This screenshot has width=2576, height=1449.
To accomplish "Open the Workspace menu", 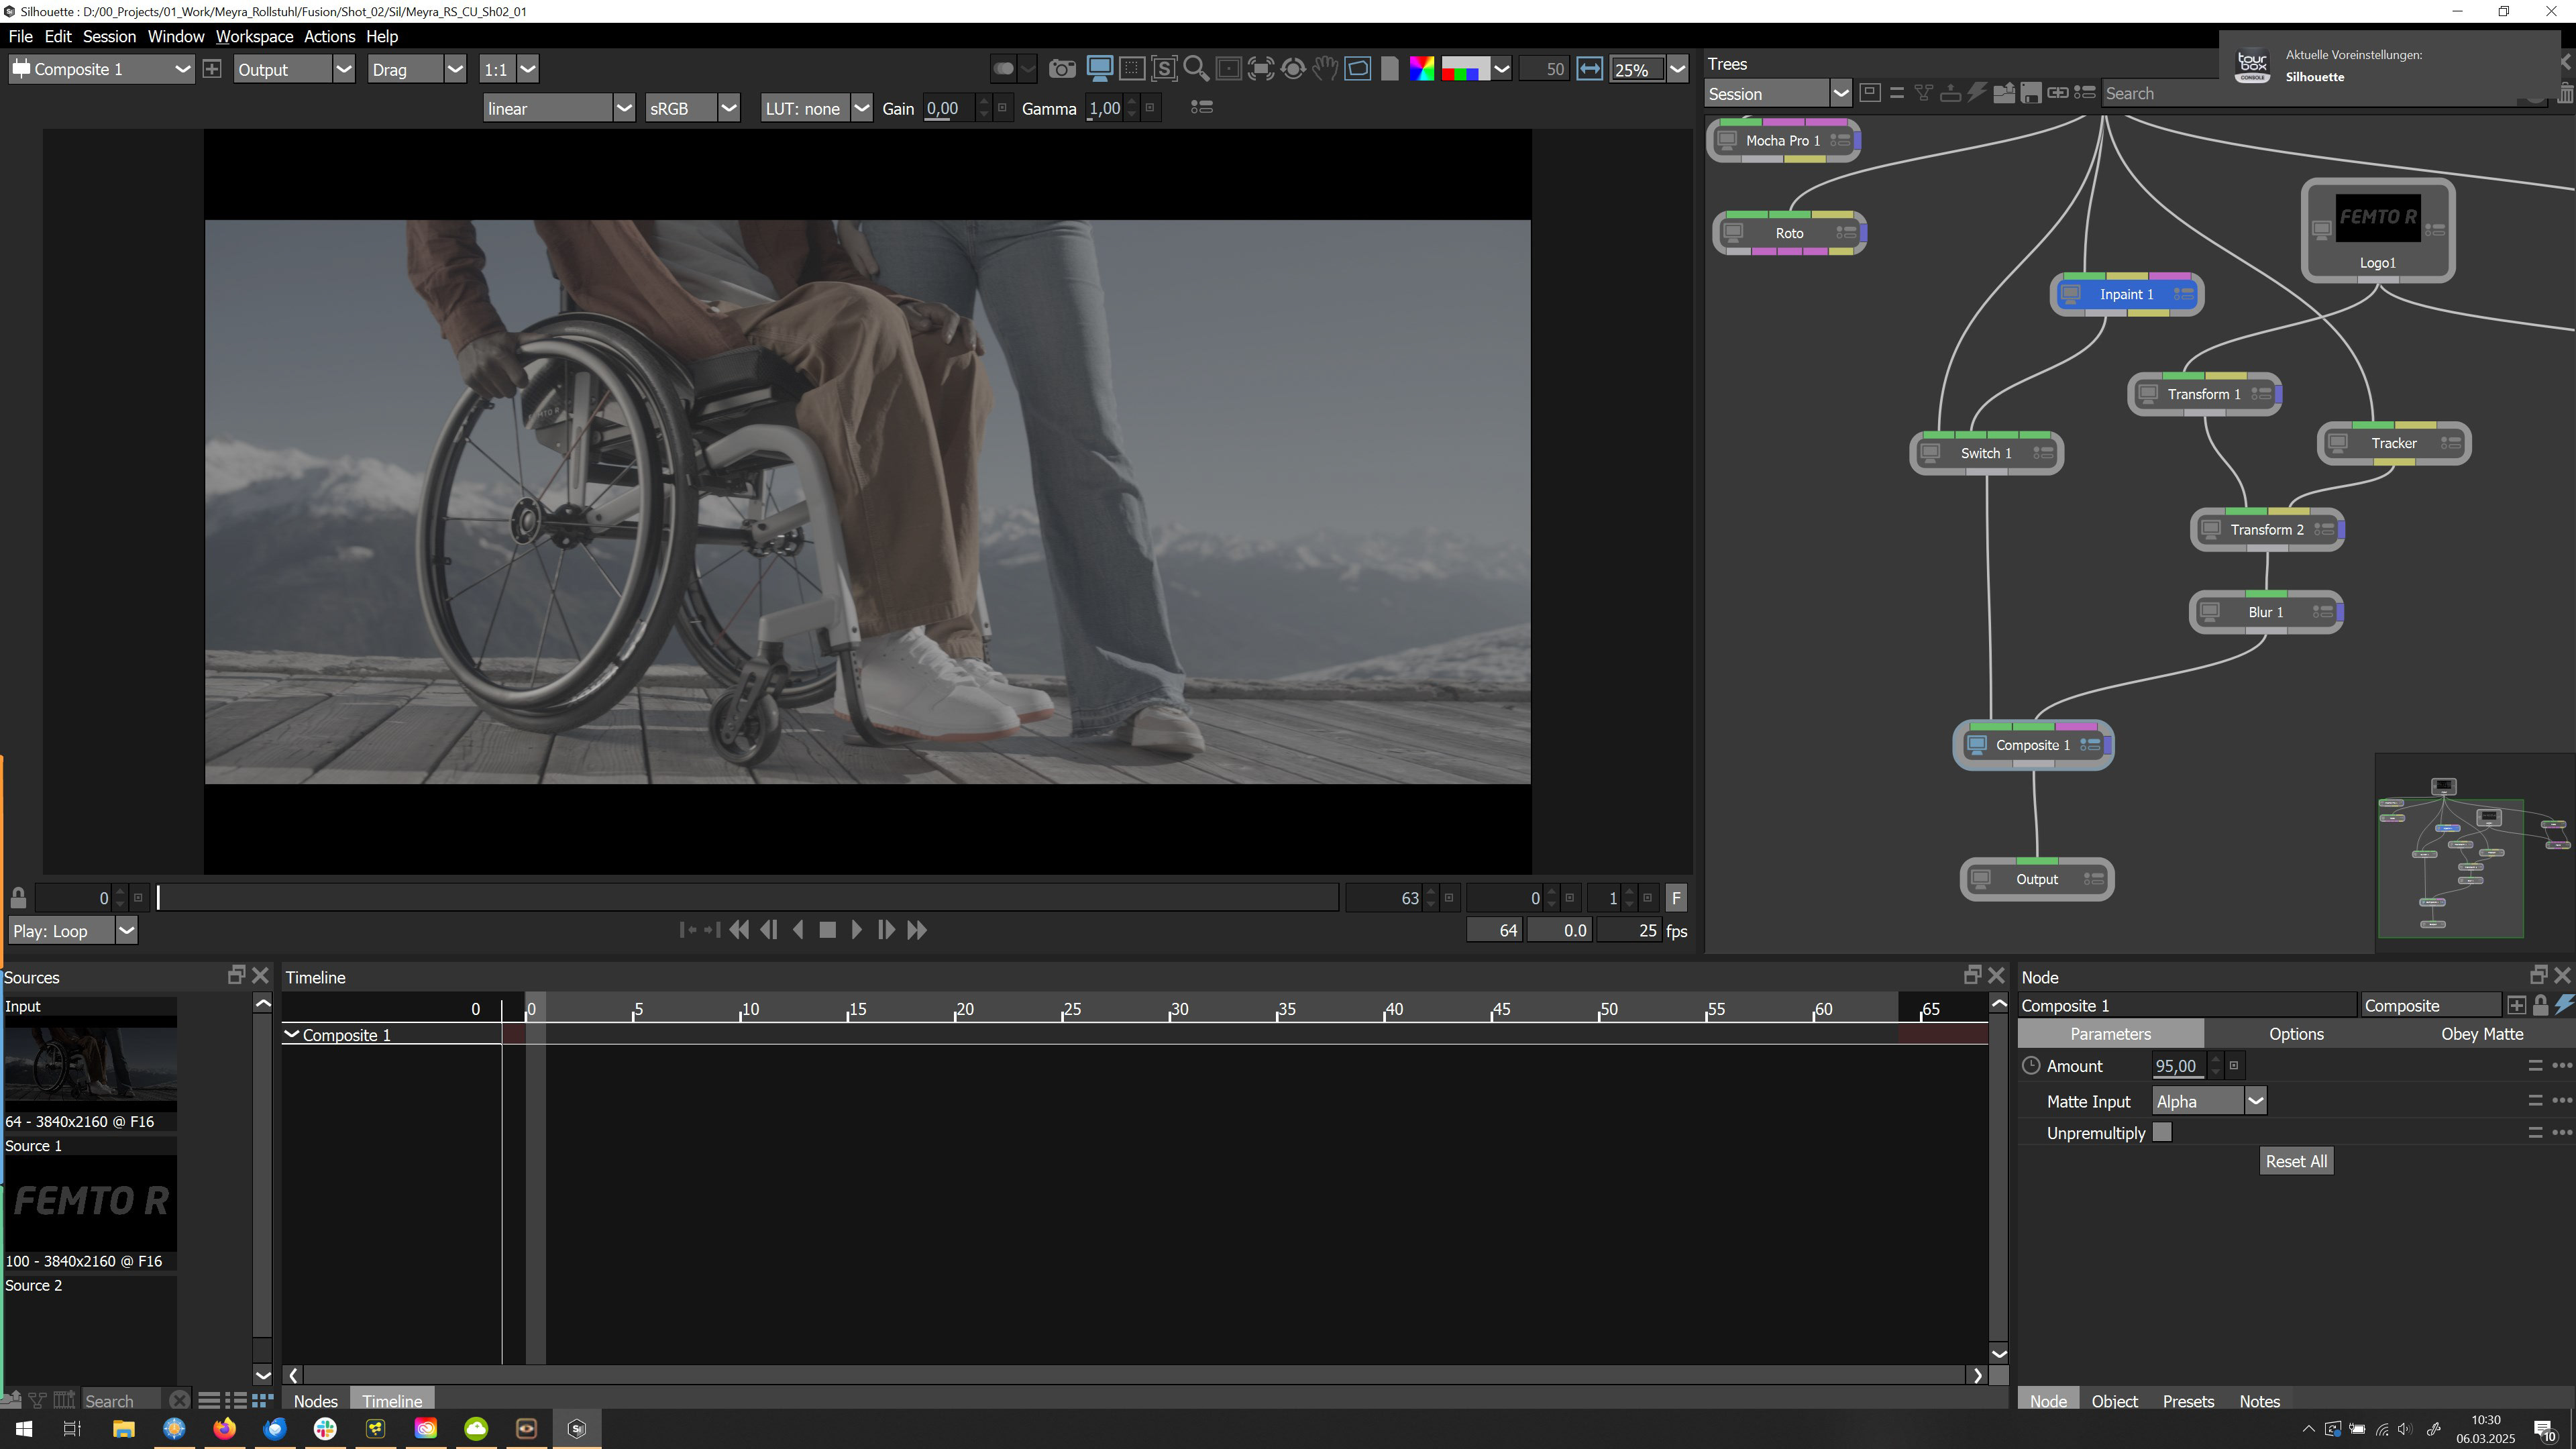I will (254, 36).
